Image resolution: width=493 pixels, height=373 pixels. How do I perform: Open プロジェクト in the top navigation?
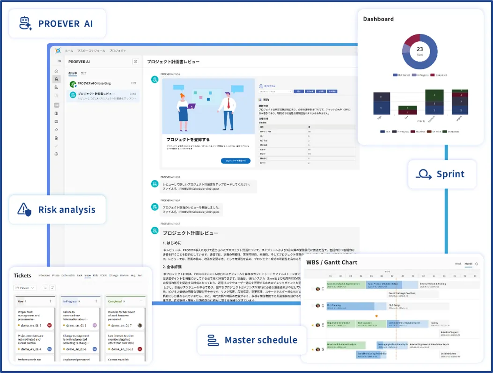118,51
